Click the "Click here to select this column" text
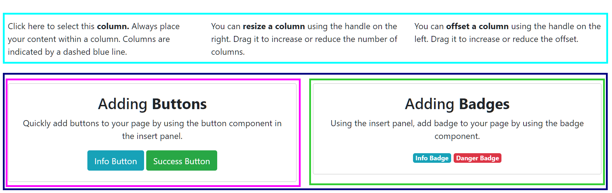Viewport: 612px width, 193px height. [51, 26]
